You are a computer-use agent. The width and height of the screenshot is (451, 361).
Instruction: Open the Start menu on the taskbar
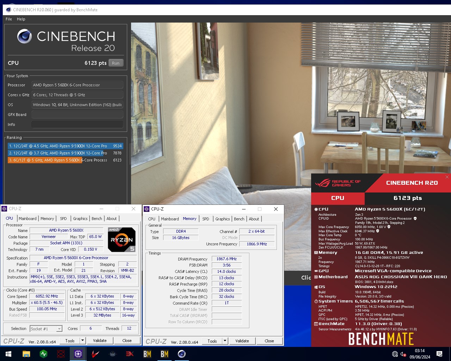coord(8,354)
